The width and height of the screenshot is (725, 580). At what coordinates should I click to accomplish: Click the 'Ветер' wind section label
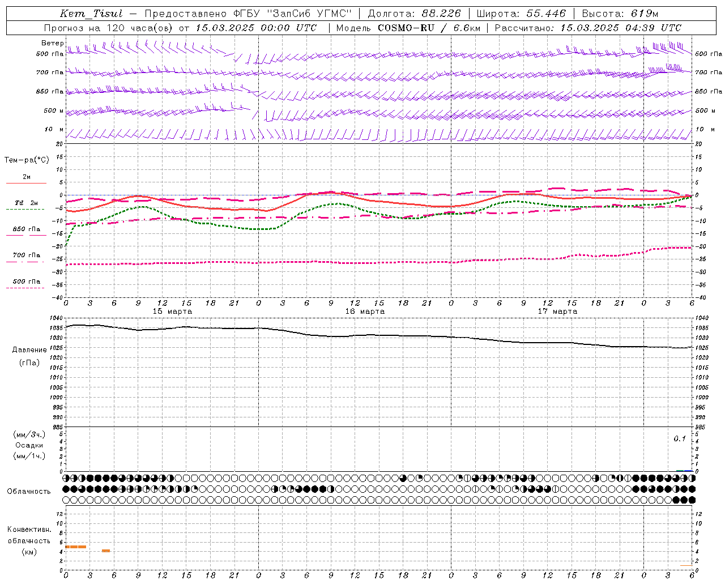pyautogui.click(x=53, y=43)
